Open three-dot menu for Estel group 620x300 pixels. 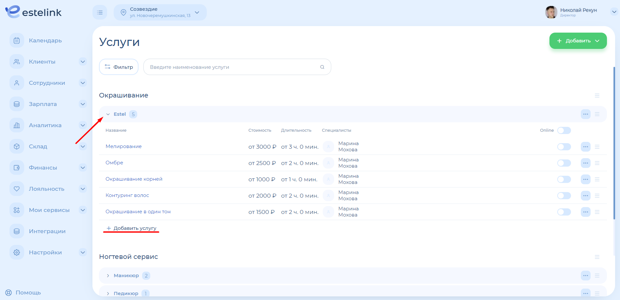click(585, 114)
